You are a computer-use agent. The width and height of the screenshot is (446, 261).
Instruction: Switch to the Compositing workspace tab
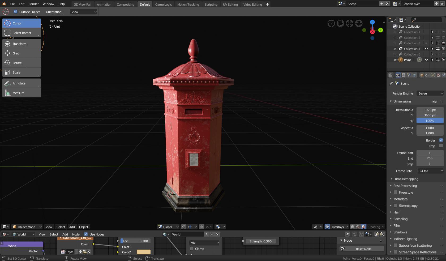pyautogui.click(x=125, y=4)
